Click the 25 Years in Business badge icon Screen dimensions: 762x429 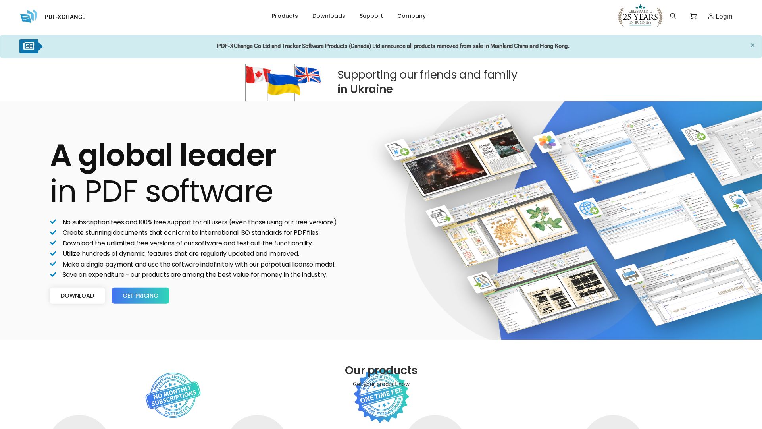point(639,16)
